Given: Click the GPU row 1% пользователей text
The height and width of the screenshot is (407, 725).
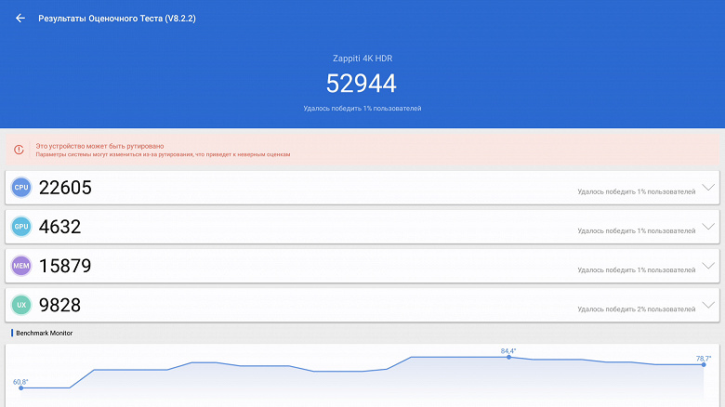Looking at the screenshot, I should [x=636, y=230].
